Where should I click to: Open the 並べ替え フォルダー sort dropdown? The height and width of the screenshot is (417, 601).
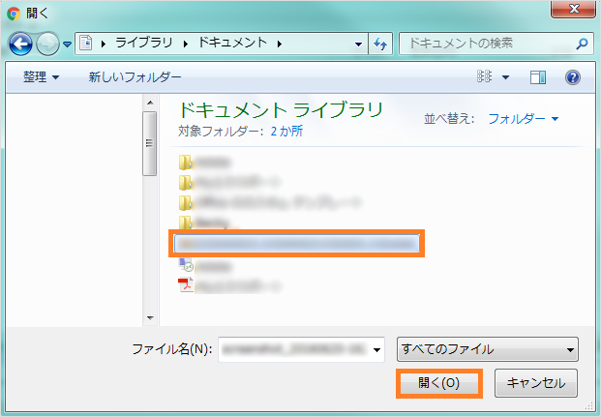click(524, 118)
